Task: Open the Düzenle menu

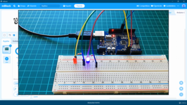Action: (x=32, y=6)
